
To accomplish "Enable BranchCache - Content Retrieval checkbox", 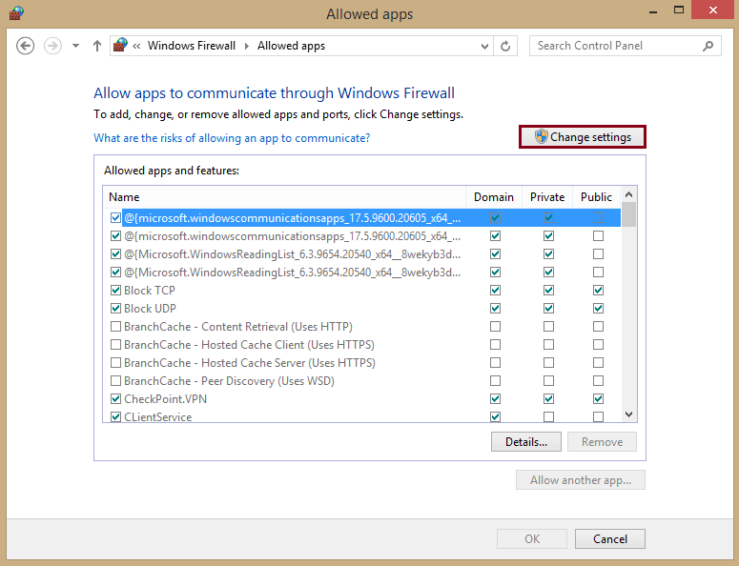I will point(115,326).
